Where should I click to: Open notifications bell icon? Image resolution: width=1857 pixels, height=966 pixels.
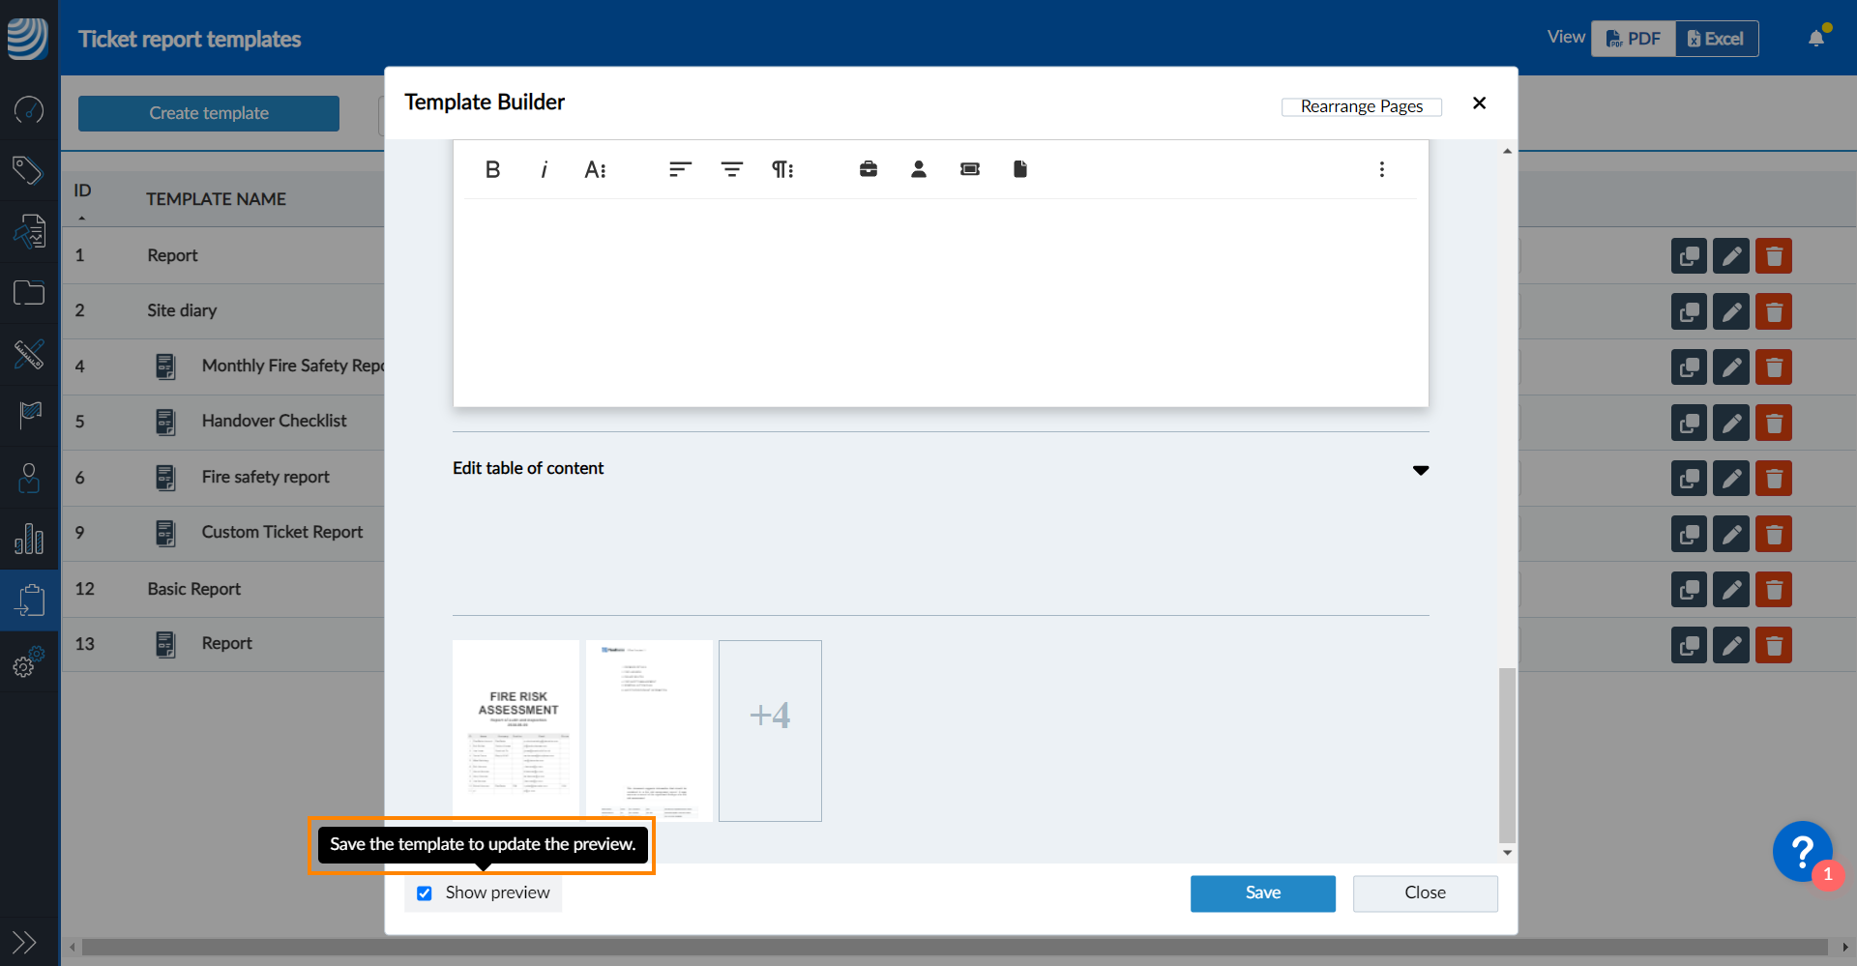click(1815, 39)
